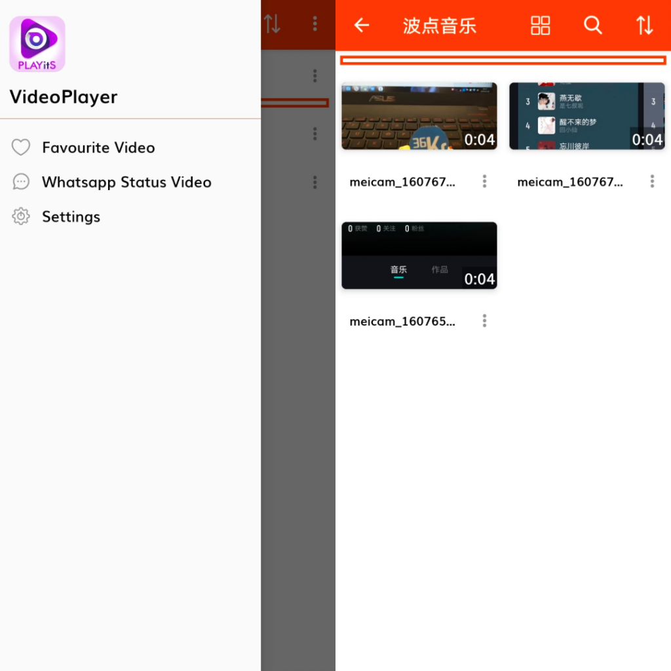Open the dimmed top overflow menu behind drawer

tap(315, 24)
